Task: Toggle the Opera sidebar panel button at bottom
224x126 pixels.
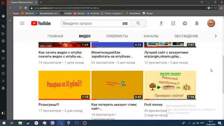Action: click(3, 113)
